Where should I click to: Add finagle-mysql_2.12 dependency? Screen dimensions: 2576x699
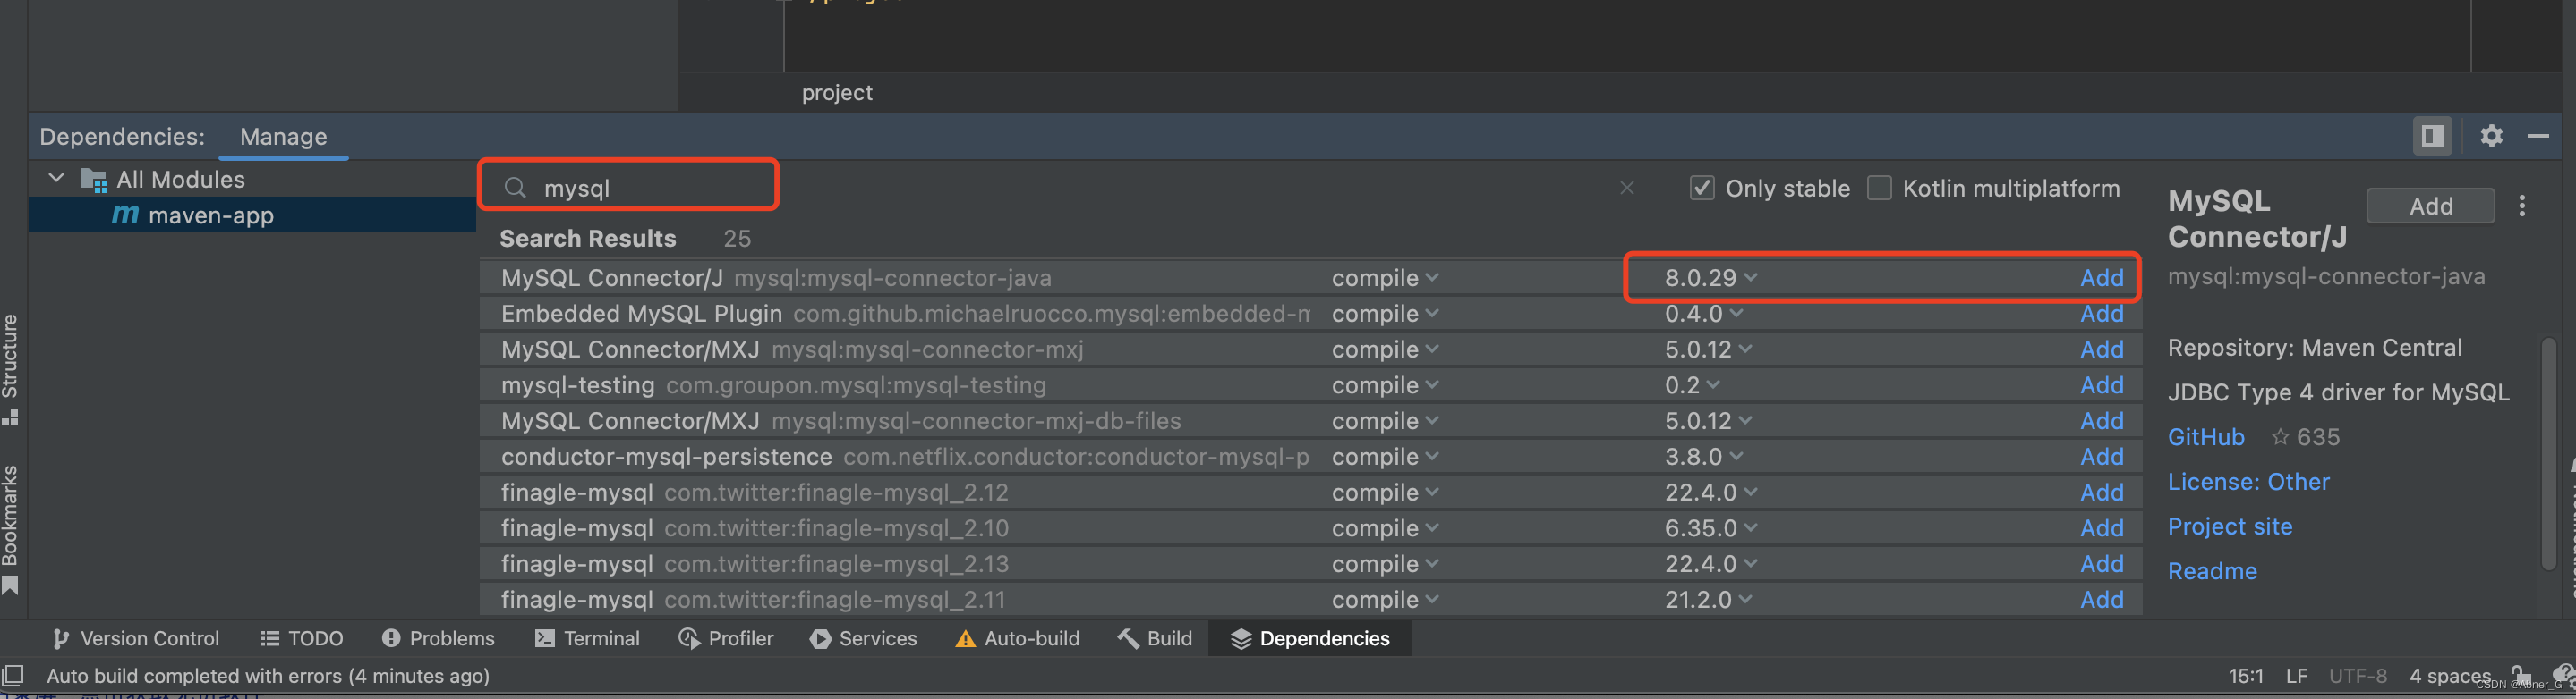click(x=2101, y=493)
